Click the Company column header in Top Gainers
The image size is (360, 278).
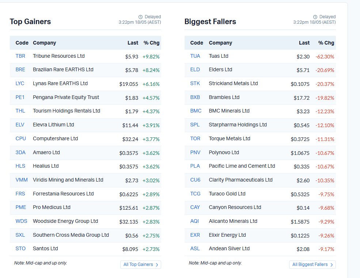(x=44, y=43)
